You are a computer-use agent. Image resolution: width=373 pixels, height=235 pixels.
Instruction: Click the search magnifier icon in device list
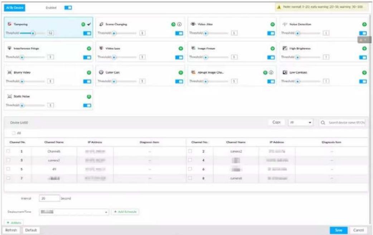[x=323, y=123]
